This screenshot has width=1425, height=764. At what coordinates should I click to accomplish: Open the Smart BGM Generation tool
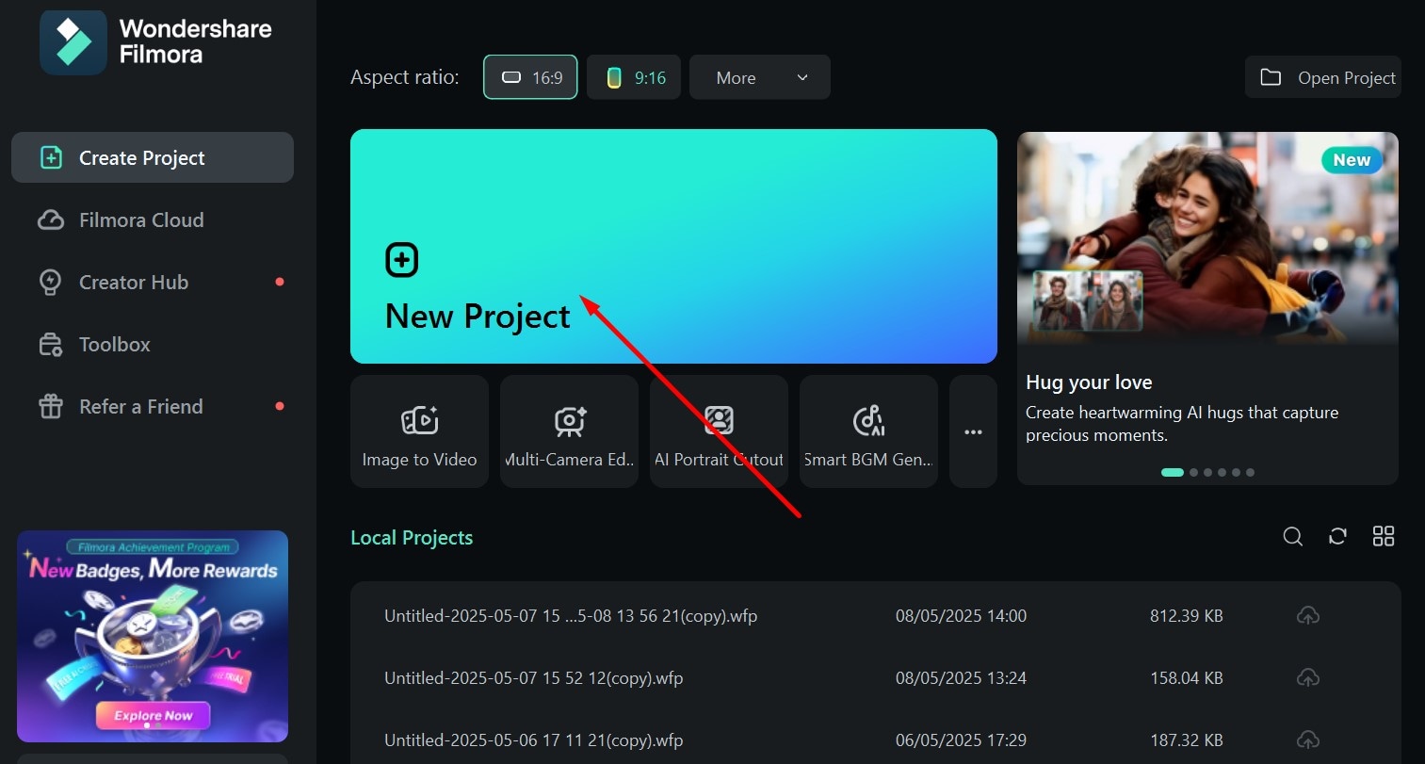click(x=868, y=431)
